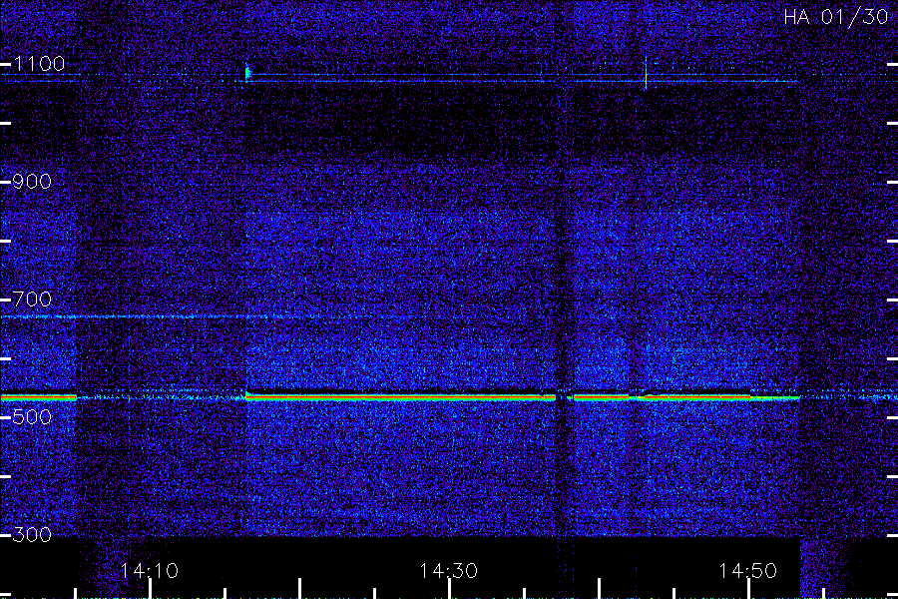Screen dimensions: 898x599
Task: Click the HA 01/30 date label
Action: coord(835,17)
